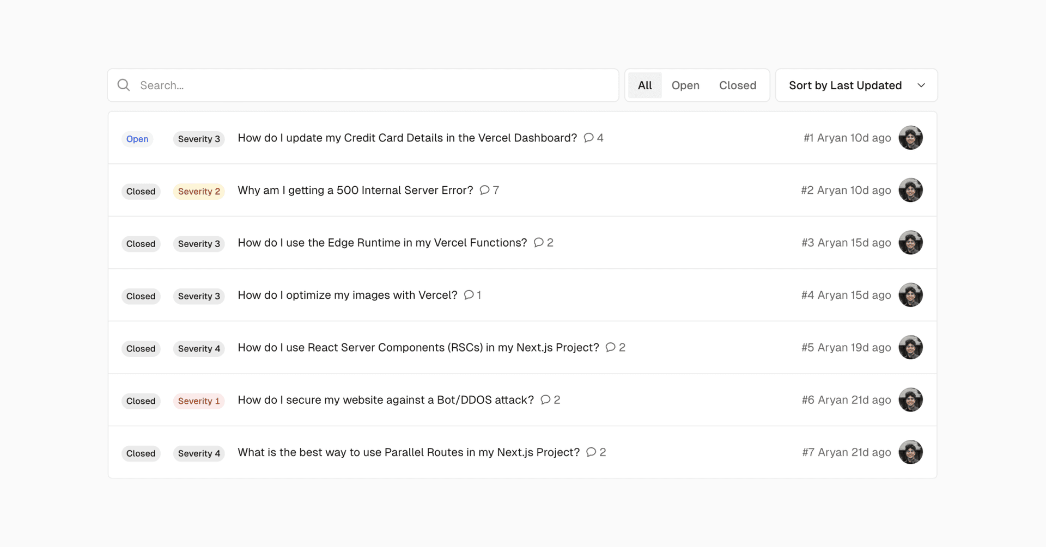Click the Severity 1 badge on DDOS ticket

click(x=199, y=401)
